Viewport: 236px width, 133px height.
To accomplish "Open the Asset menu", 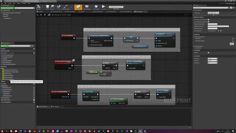I will point(10,3).
